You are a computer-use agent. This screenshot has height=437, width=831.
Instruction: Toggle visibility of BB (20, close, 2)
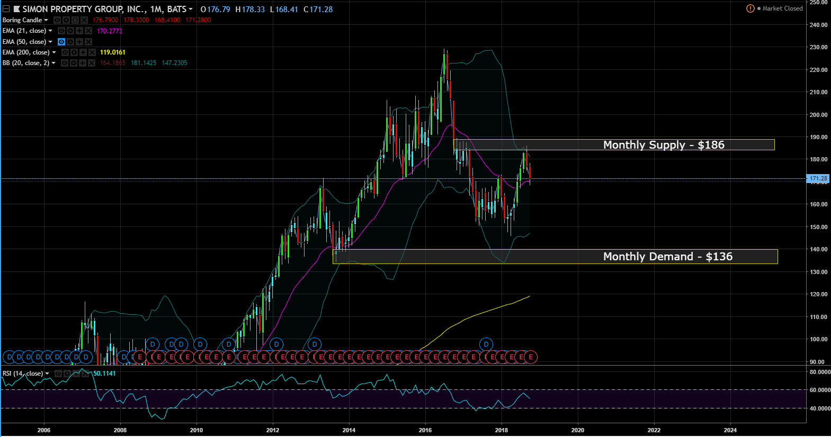[65, 63]
